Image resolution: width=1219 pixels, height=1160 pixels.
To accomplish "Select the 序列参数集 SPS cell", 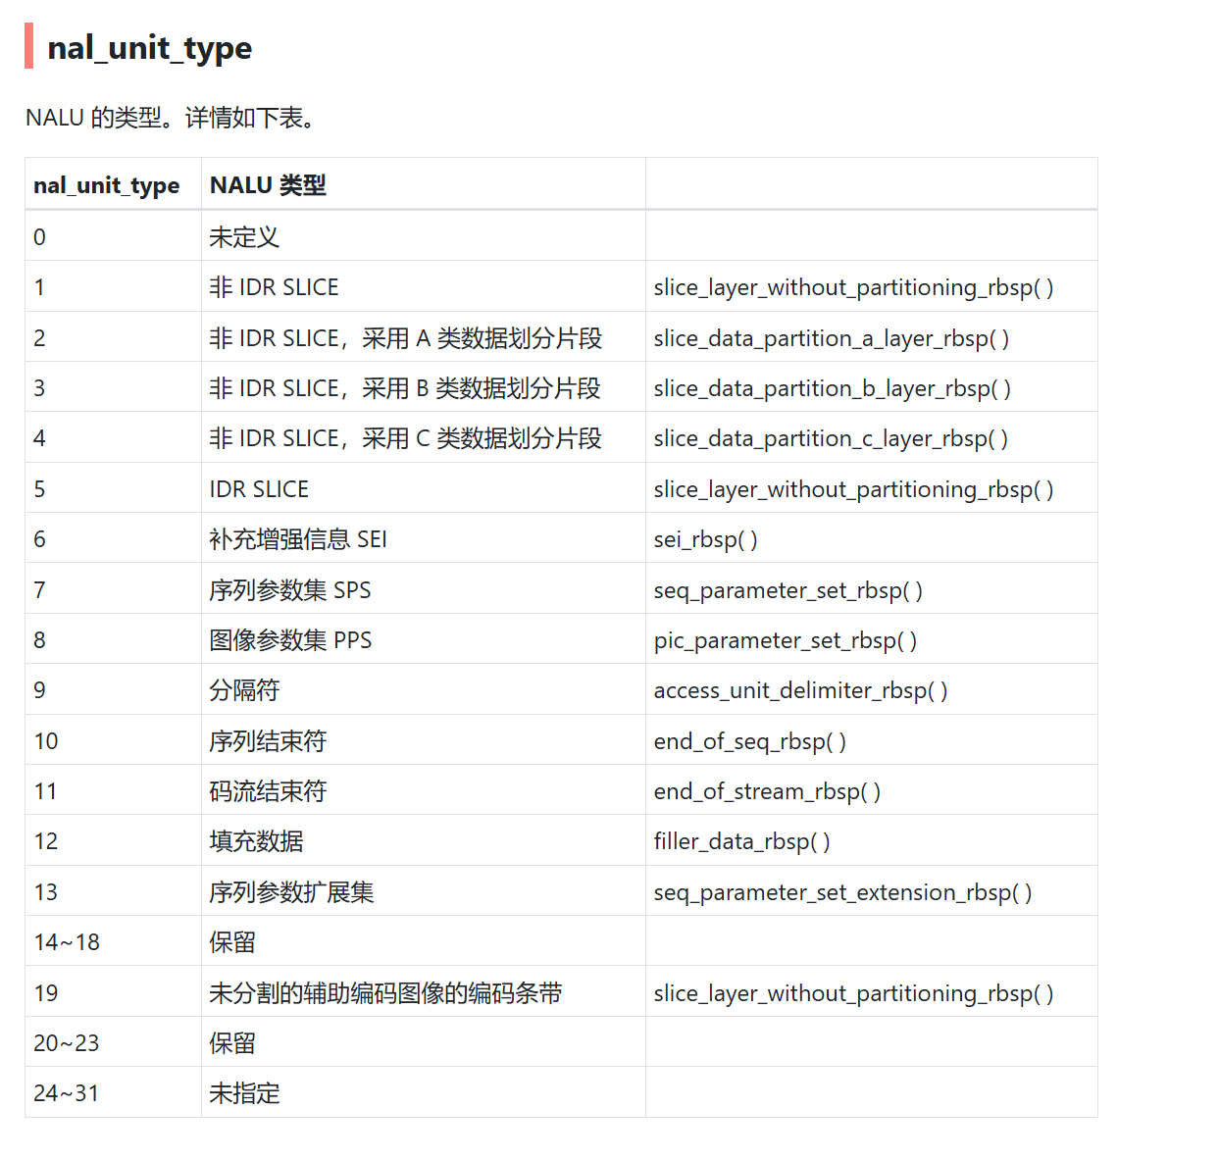I will pos(289,590).
